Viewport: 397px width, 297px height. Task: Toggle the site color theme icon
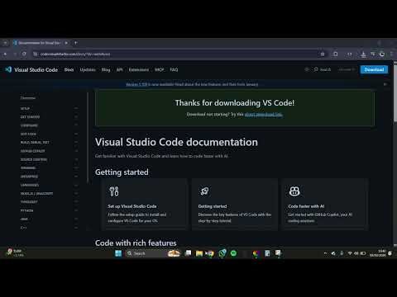[x=307, y=69]
